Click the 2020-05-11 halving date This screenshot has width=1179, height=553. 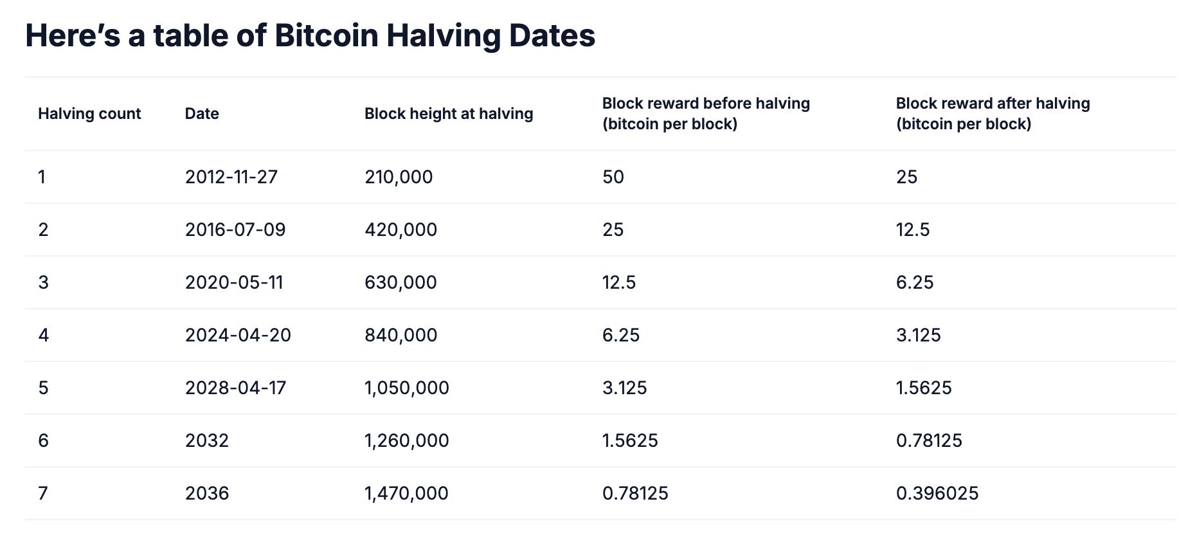coord(234,282)
